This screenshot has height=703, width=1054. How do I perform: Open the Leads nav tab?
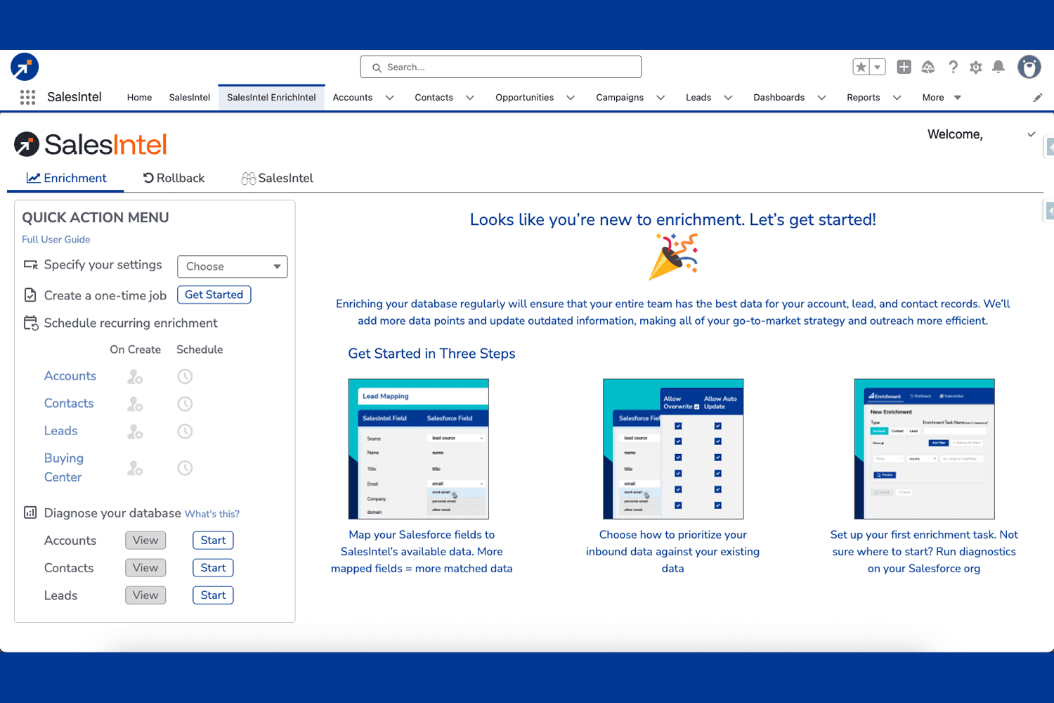(698, 98)
